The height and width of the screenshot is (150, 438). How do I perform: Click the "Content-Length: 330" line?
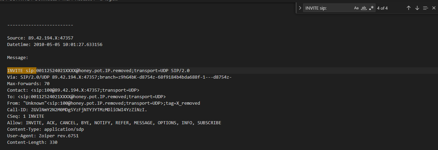point(32,142)
